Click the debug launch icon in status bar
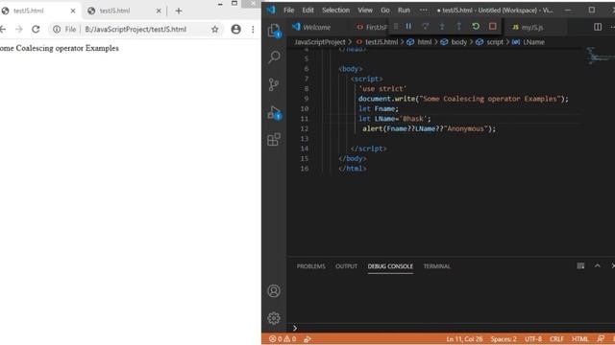 (307, 338)
